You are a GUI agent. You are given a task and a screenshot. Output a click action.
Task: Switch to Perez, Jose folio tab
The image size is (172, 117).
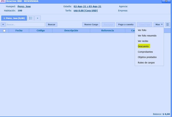tap(14, 18)
